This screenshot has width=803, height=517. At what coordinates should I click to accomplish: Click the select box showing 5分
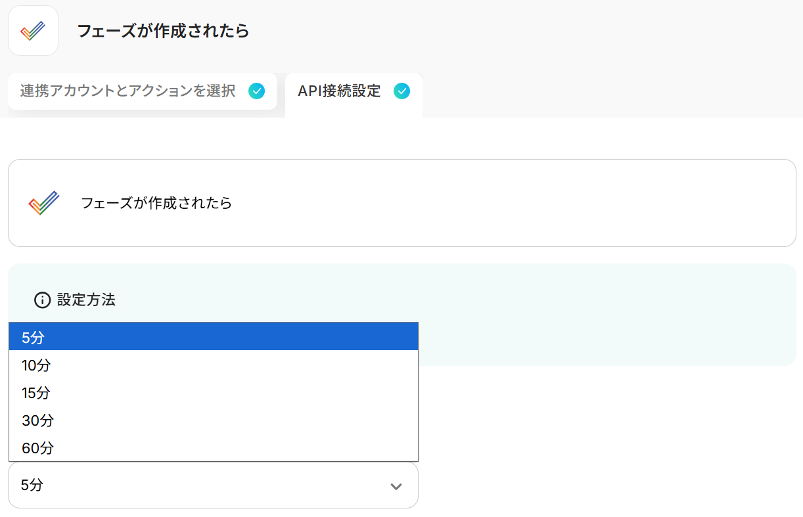[x=213, y=485]
